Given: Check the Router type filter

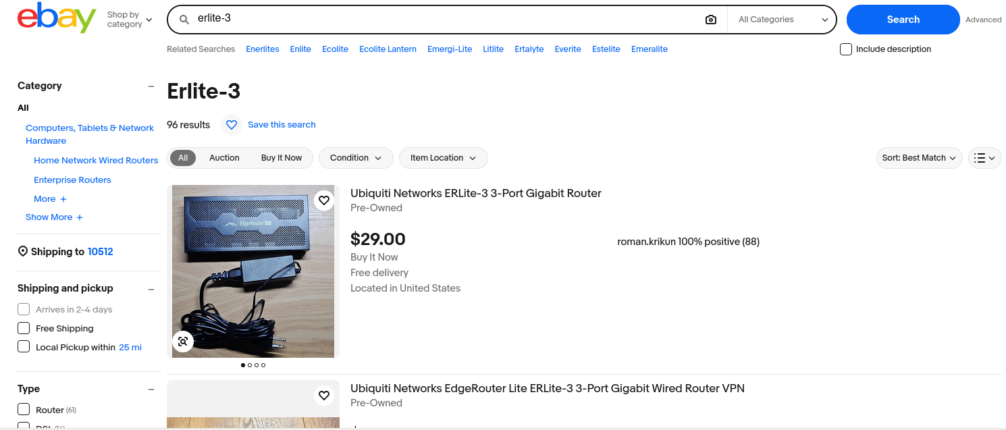Looking at the screenshot, I should (x=24, y=409).
